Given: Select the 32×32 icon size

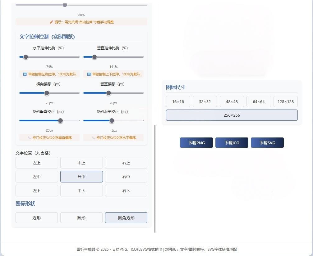Looking at the screenshot, I should (205, 101).
